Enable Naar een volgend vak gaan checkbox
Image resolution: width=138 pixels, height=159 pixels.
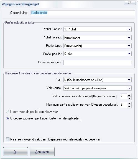pos(8,139)
